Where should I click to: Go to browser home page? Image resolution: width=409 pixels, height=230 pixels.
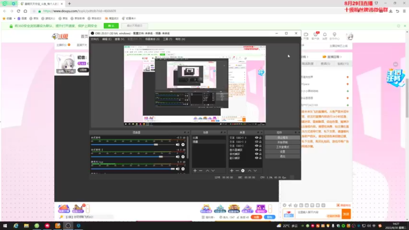point(25,11)
